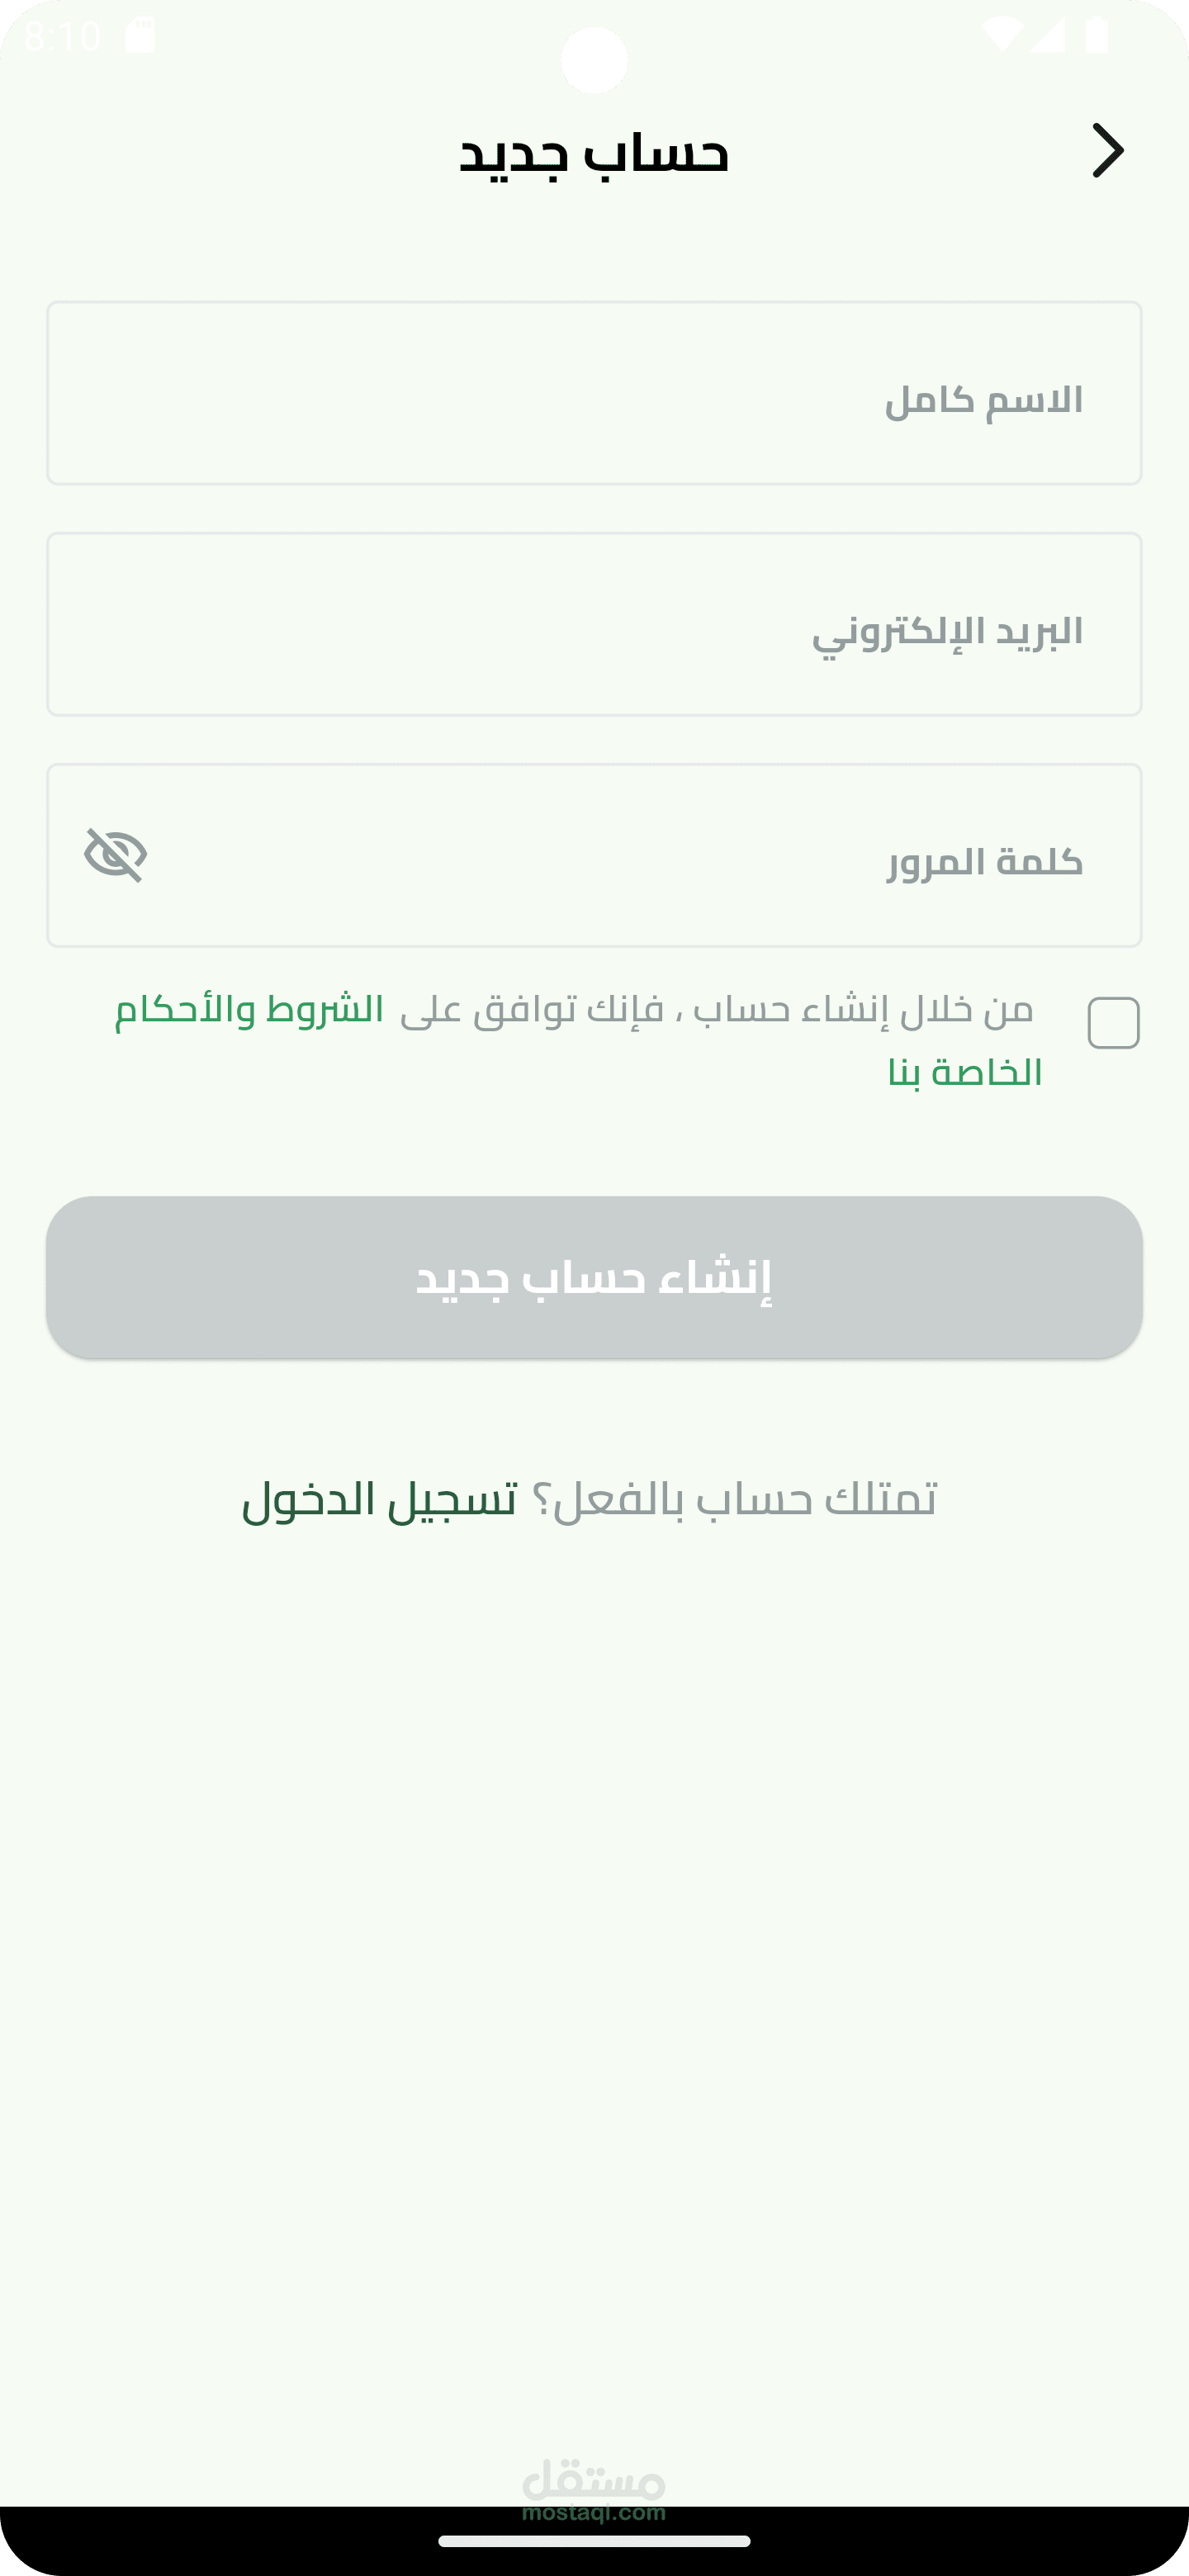Image resolution: width=1189 pixels, height=2576 pixels.
Task: Tap the home gesture bar at bottom
Action: pos(594,2541)
